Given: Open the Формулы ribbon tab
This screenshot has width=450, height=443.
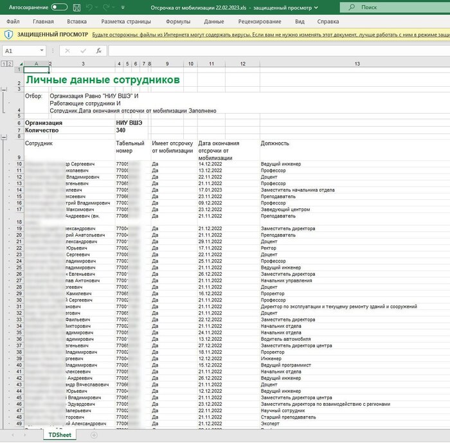Looking at the screenshot, I should tap(177, 21).
